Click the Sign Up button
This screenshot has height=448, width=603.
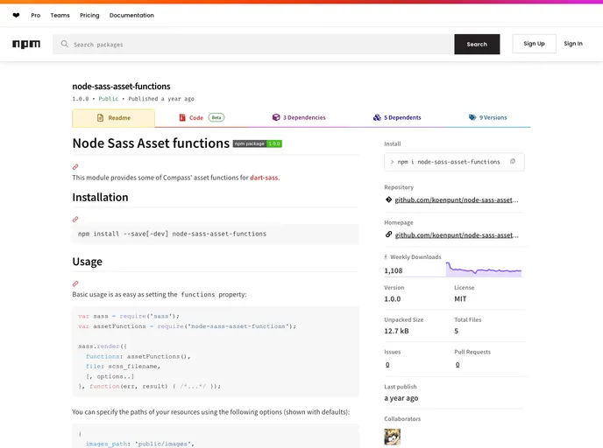tap(534, 44)
